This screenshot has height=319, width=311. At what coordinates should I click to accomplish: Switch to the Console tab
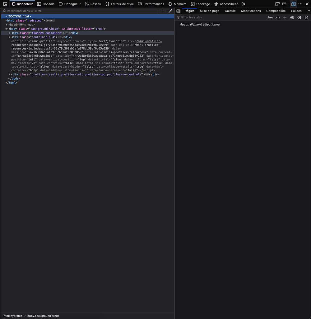tap(46, 4)
